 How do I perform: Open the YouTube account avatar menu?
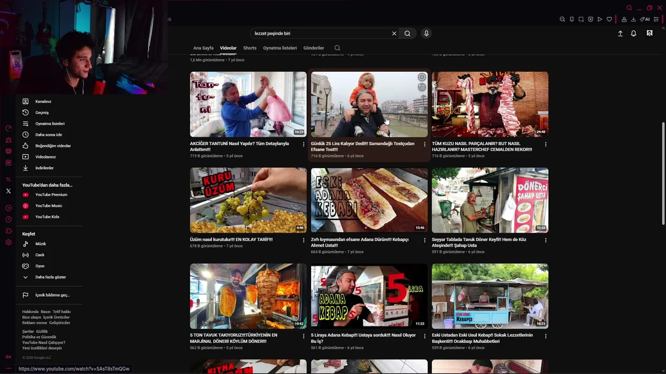click(x=649, y=33)
